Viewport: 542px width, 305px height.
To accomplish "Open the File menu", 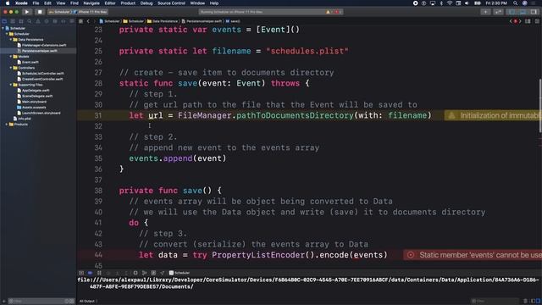I will click(x=36, y=3).
